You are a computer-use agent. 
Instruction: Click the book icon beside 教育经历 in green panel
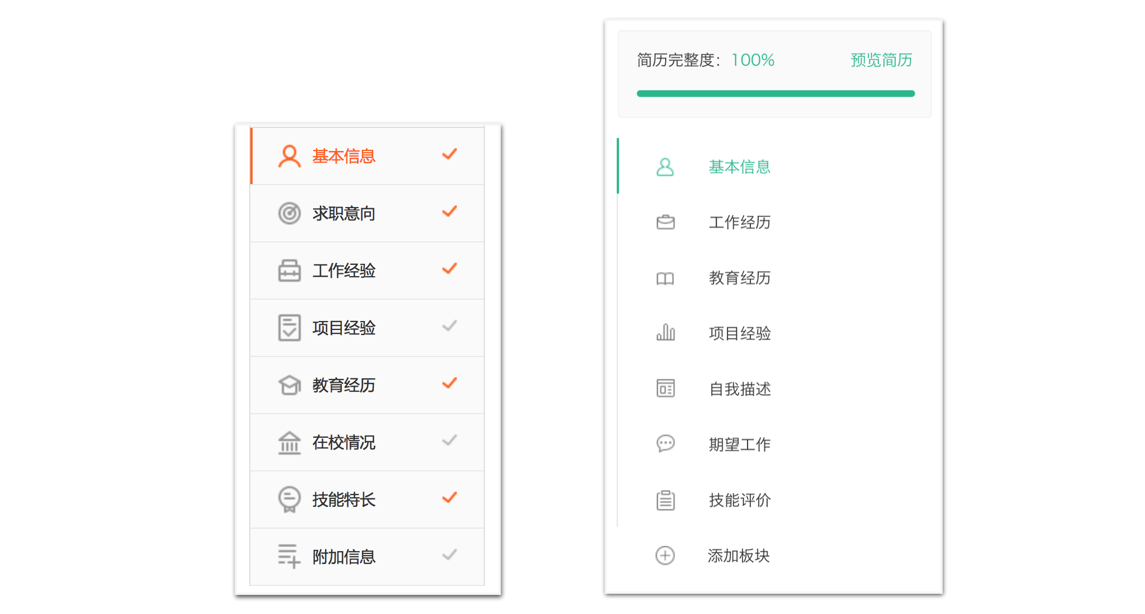665,278
